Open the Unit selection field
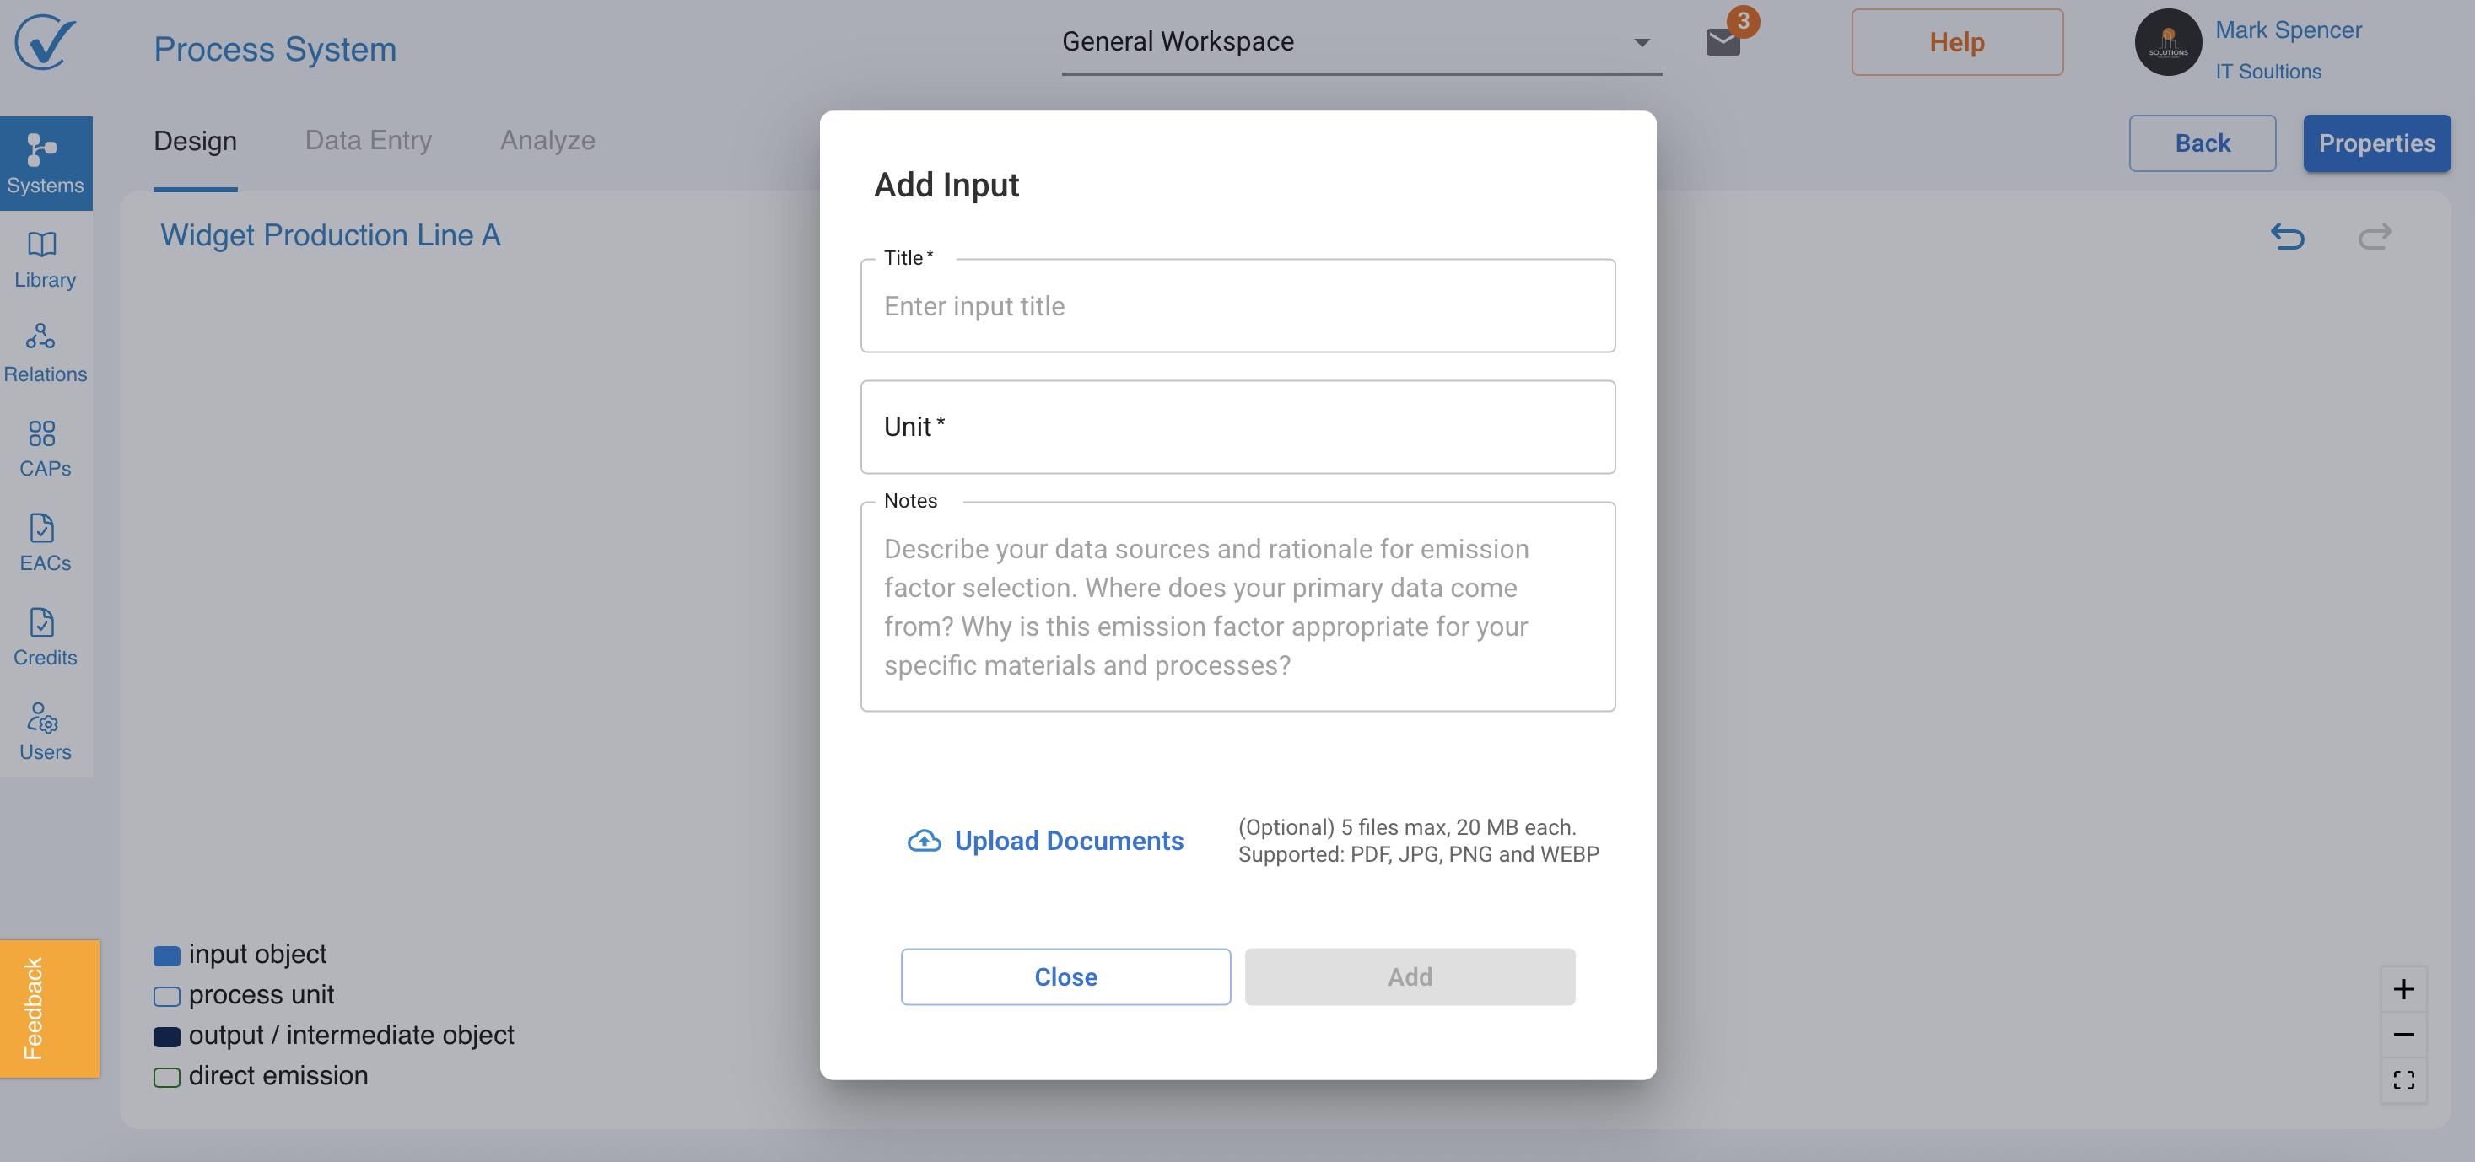Viewport: 2475px width, 1162px height. pyautogui.click(x=1237, y=427)
